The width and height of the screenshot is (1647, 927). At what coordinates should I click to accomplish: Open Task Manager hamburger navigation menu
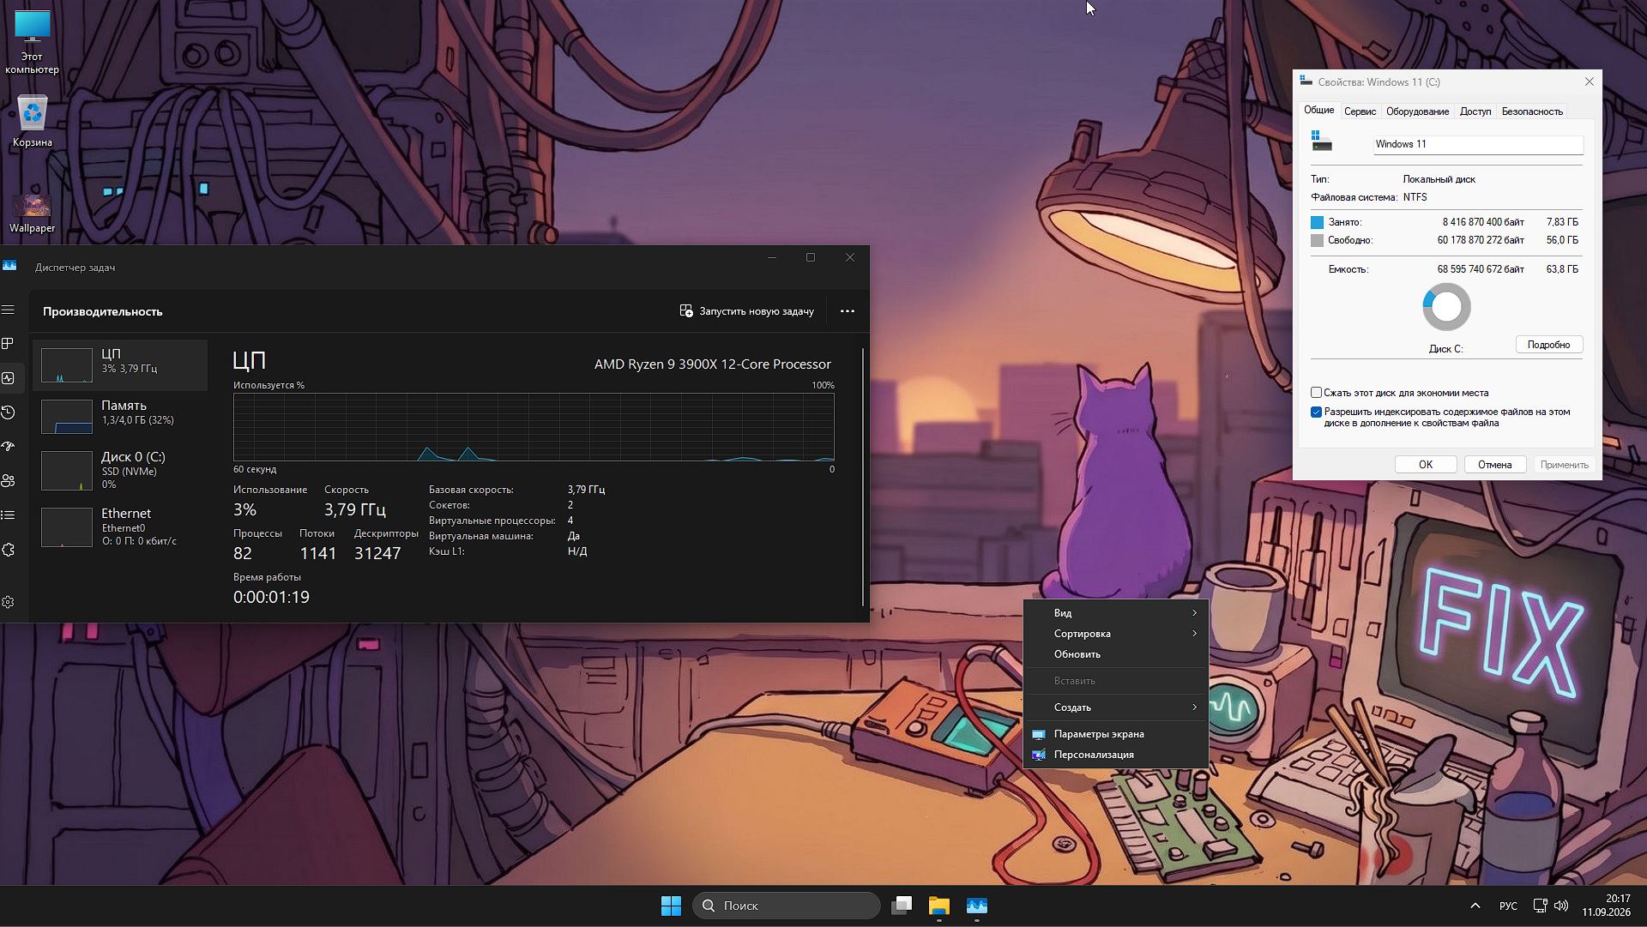9,310
